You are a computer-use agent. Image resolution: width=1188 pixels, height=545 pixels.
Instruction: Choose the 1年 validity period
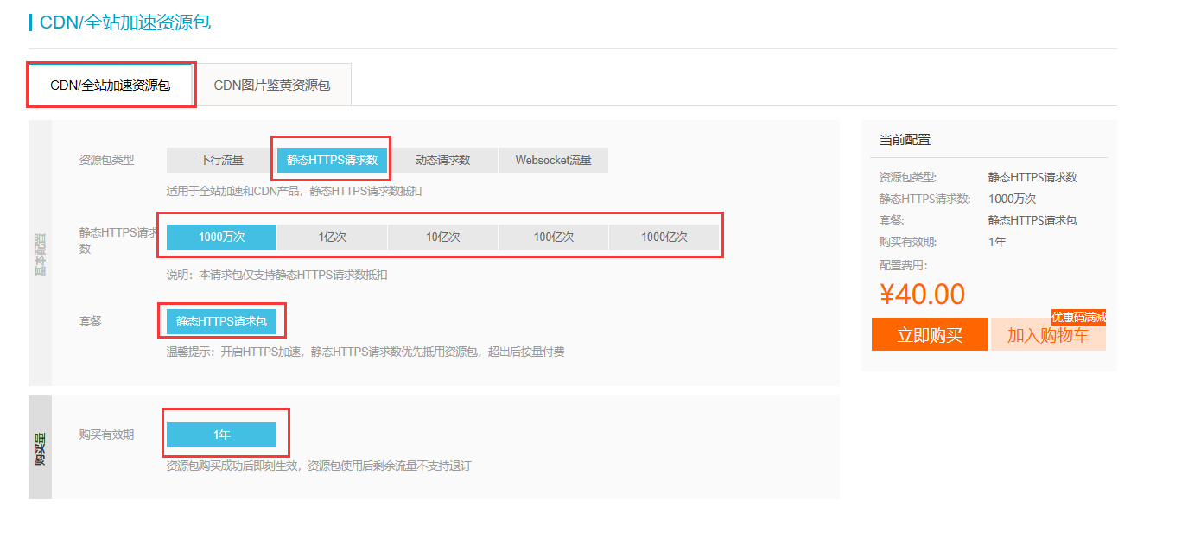click(x=221, y=434)
